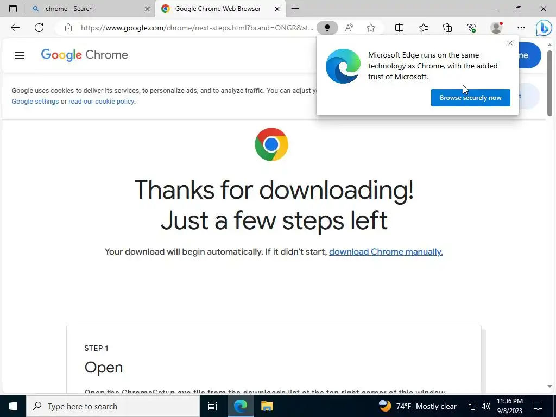Open Favorites list icon

tap(424, 28)
